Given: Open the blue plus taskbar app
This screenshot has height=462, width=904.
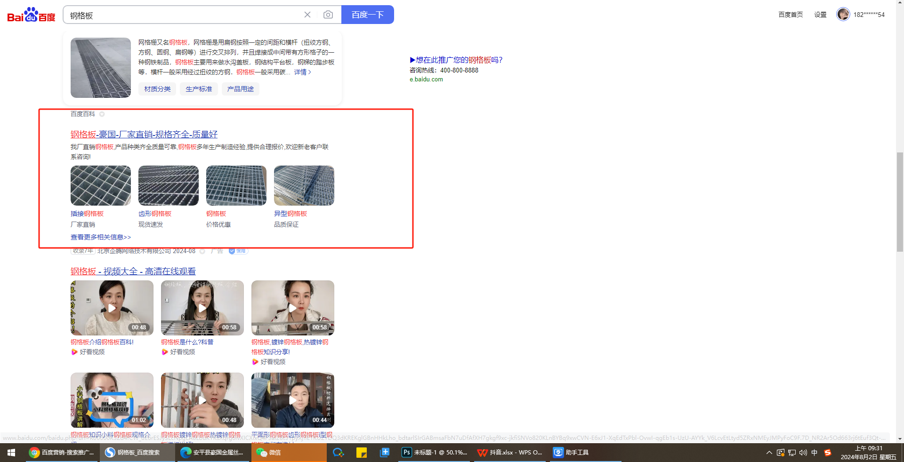Looking at the screenshot, I should click(385, 453).
